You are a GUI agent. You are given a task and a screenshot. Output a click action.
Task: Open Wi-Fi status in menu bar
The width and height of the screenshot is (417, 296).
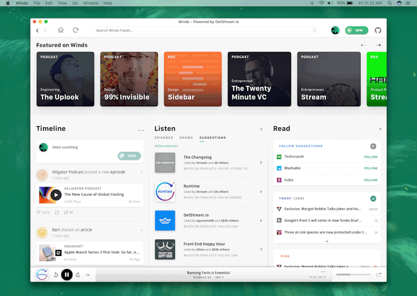coord(321,3)
